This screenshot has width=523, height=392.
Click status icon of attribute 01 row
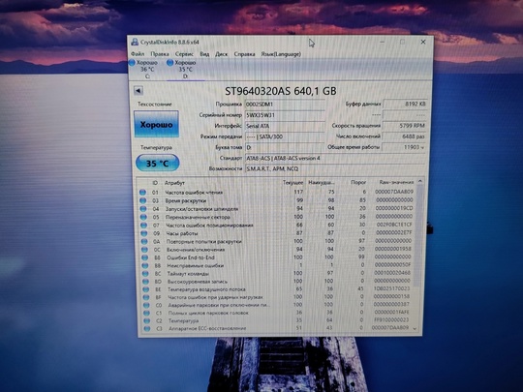(142, 193)
